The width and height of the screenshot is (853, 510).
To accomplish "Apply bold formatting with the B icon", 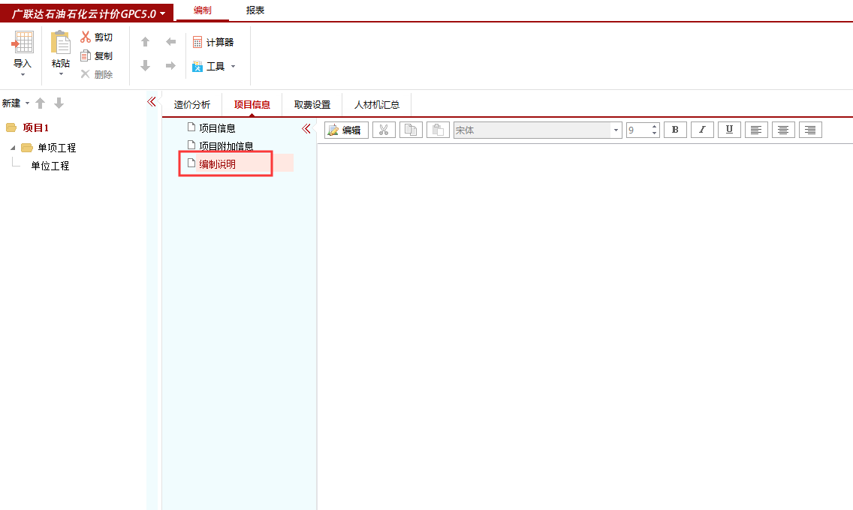I will 675,129.
